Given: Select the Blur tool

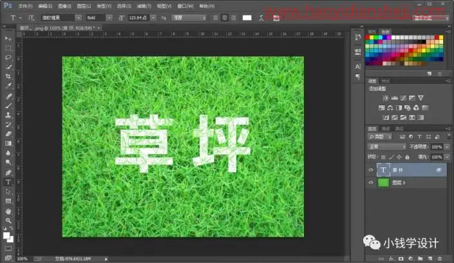Looking at the screenshot, I should (8, 153).
